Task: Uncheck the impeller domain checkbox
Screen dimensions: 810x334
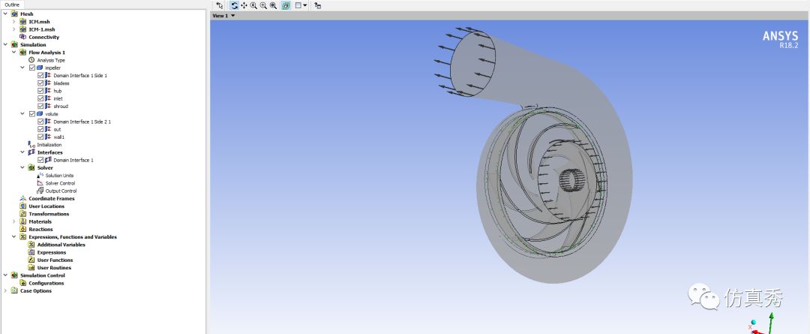Action: [31, 68]
